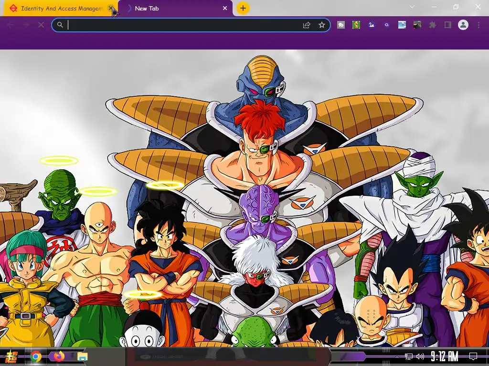
Task: Expand hidden system tray icons
Action: (x=396, y=356)
